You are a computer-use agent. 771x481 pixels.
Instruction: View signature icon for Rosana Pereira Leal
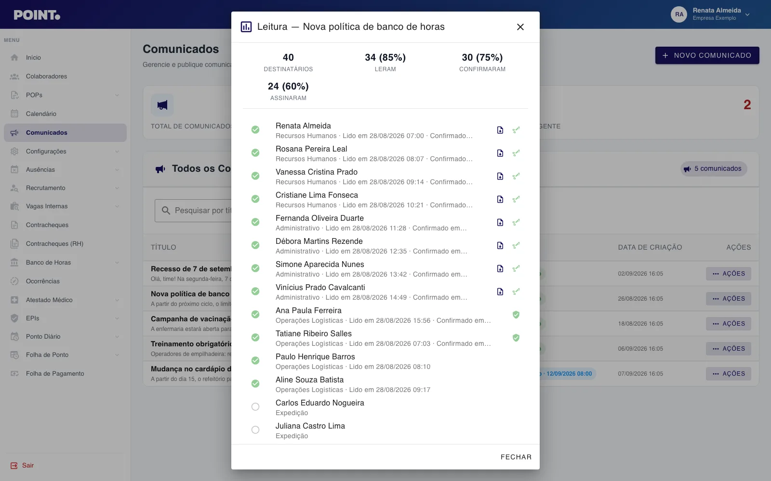tap(516, 153)
